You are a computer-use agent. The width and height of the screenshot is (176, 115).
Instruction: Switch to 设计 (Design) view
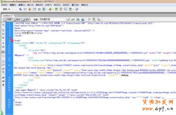point(26,20)
